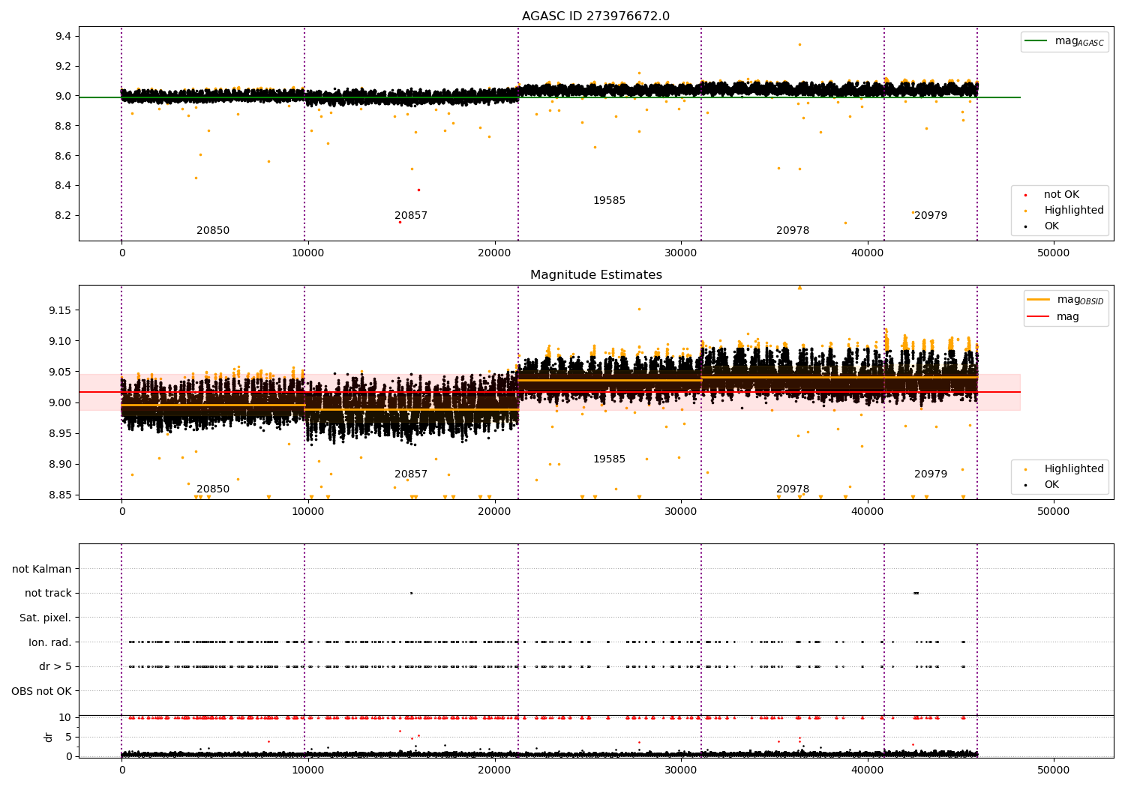Click the 5 tick on the dr axis
This screenshot has width=1125, height=787.
pyautogui.click(x=68, y=737)
